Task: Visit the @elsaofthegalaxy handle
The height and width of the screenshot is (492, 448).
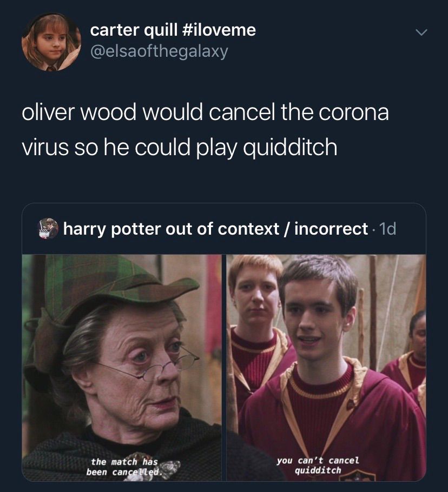Action: pos(159,51)
